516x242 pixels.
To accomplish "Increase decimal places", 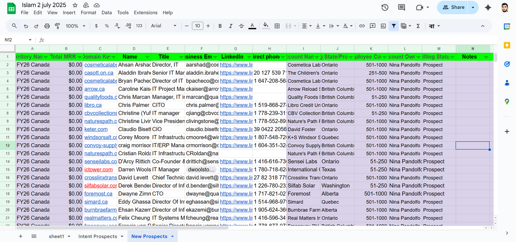I will [x=128, y=26].
